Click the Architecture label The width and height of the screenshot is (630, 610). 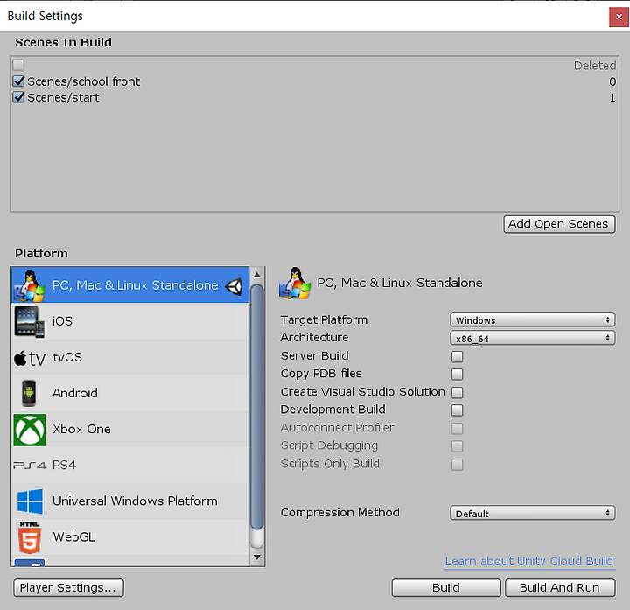(314, 338)
